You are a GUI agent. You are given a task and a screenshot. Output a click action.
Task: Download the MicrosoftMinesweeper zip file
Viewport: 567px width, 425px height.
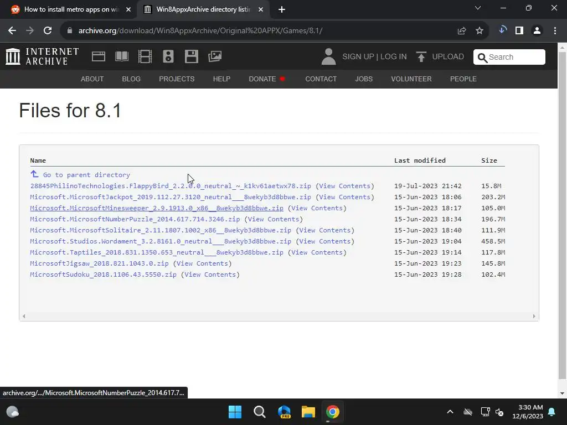[157, 208]
